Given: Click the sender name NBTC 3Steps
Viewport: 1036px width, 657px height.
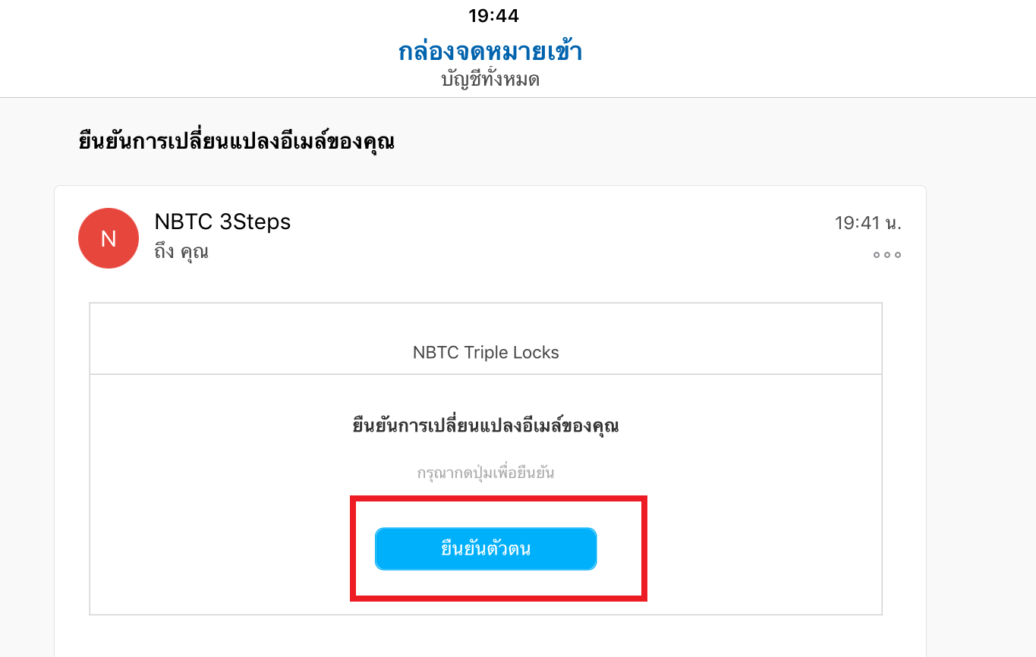Looking at the screenshot, I should 222,222.
